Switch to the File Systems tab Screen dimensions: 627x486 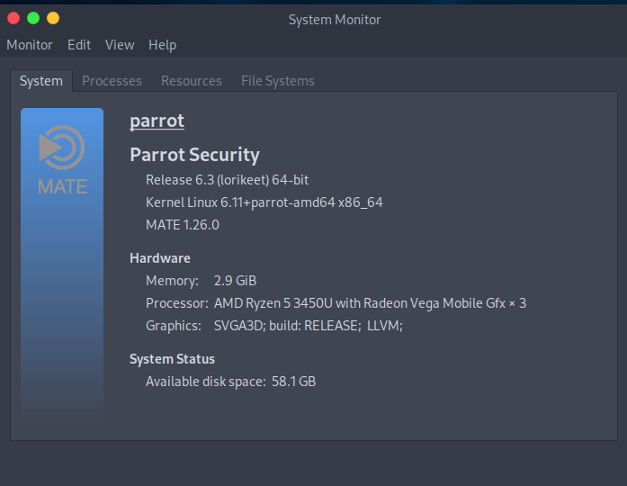click(x=278, y=81)
